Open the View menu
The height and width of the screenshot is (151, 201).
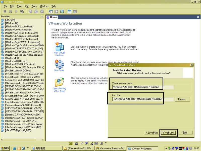coord(19,6)
